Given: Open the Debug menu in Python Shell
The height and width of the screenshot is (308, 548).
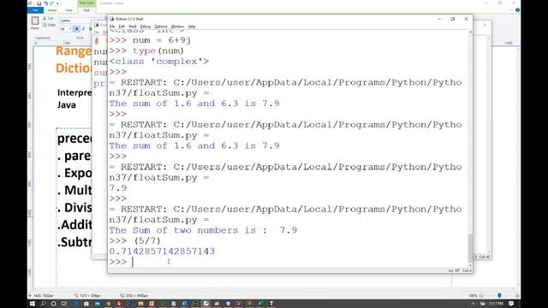Looking at the screenshot, I should pyautogui.click(x=146, y=27).
